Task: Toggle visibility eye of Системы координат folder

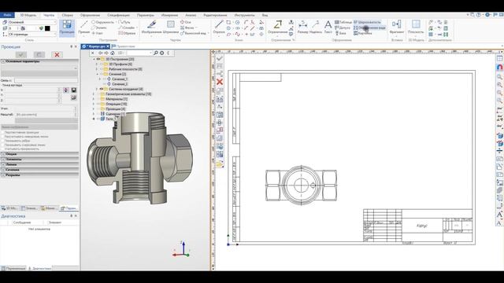Action: click(102, 89)
